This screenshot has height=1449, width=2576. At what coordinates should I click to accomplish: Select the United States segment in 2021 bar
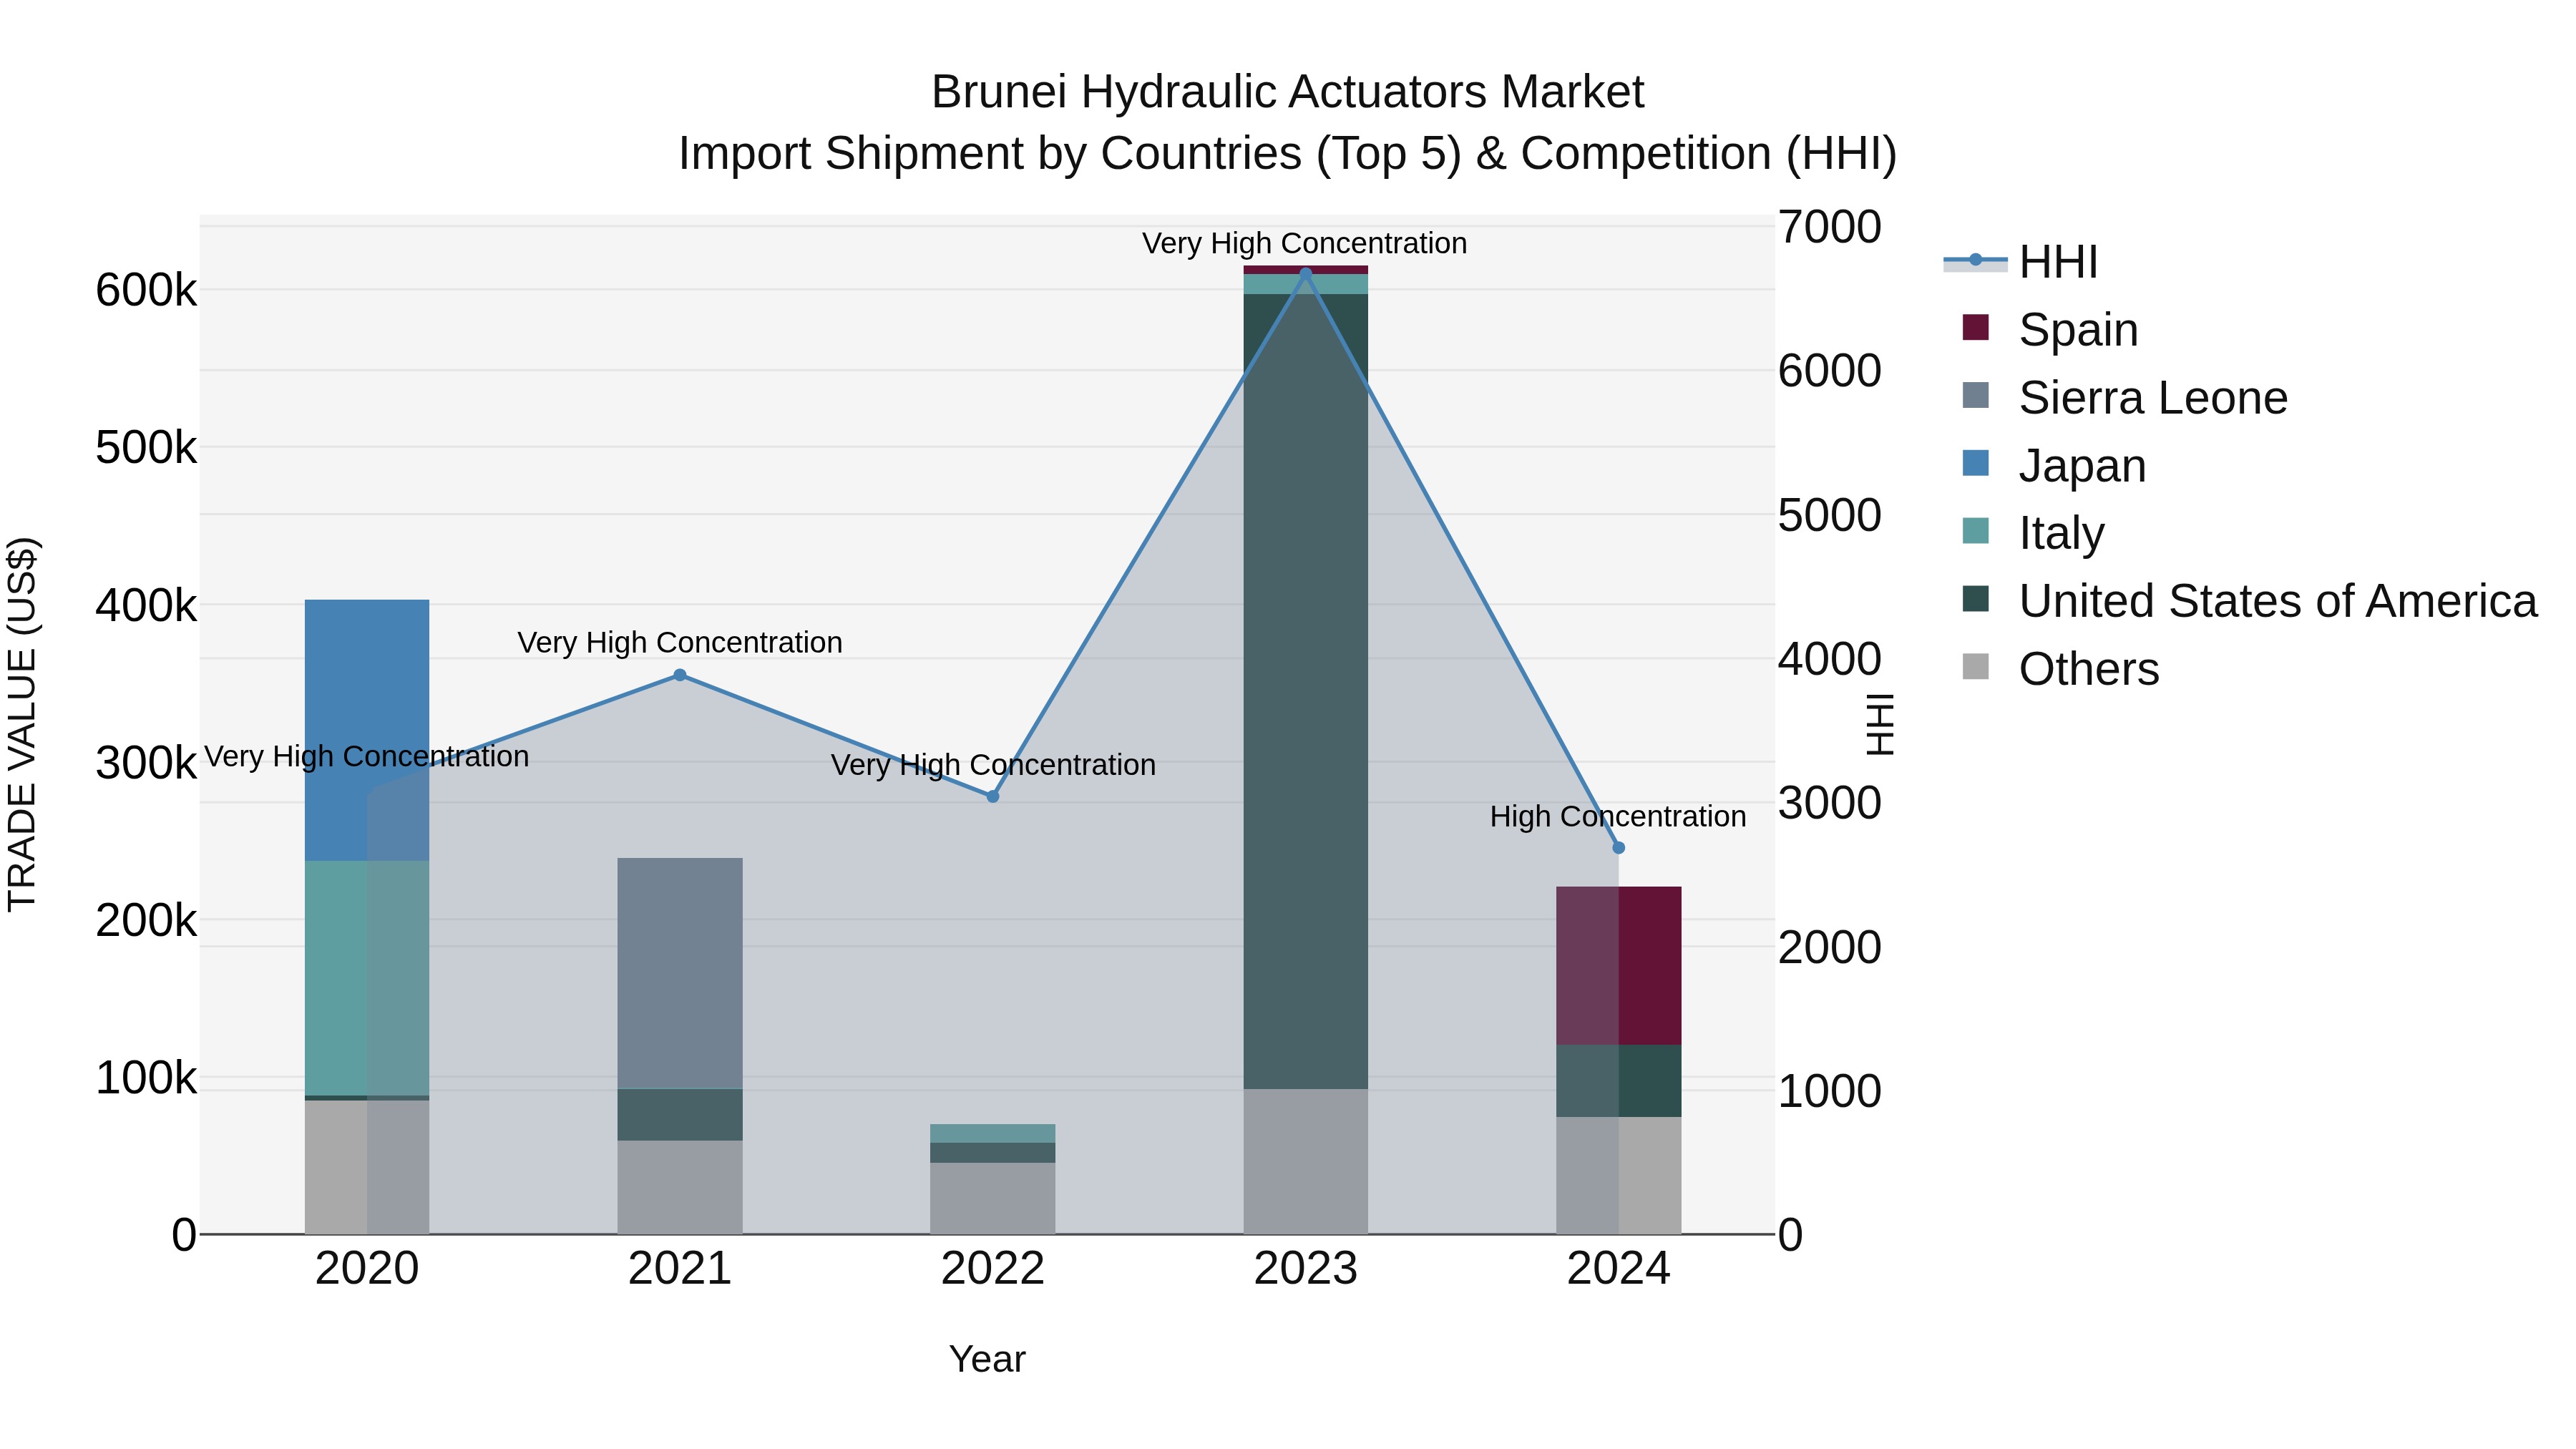680,1115
